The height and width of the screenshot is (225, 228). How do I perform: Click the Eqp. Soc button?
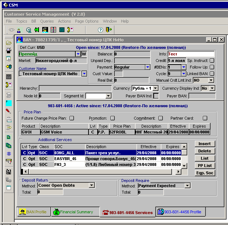(x=205, y=173)
